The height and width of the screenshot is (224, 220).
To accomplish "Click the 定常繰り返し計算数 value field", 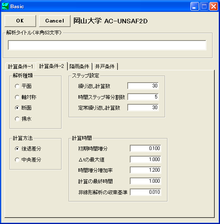I will tap(143, 108).
